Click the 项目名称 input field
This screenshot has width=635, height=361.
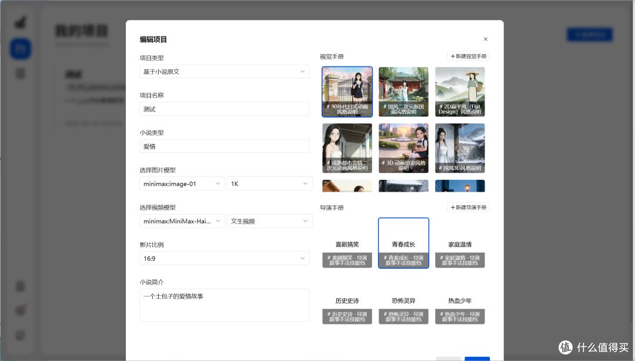tap(225, 109)
